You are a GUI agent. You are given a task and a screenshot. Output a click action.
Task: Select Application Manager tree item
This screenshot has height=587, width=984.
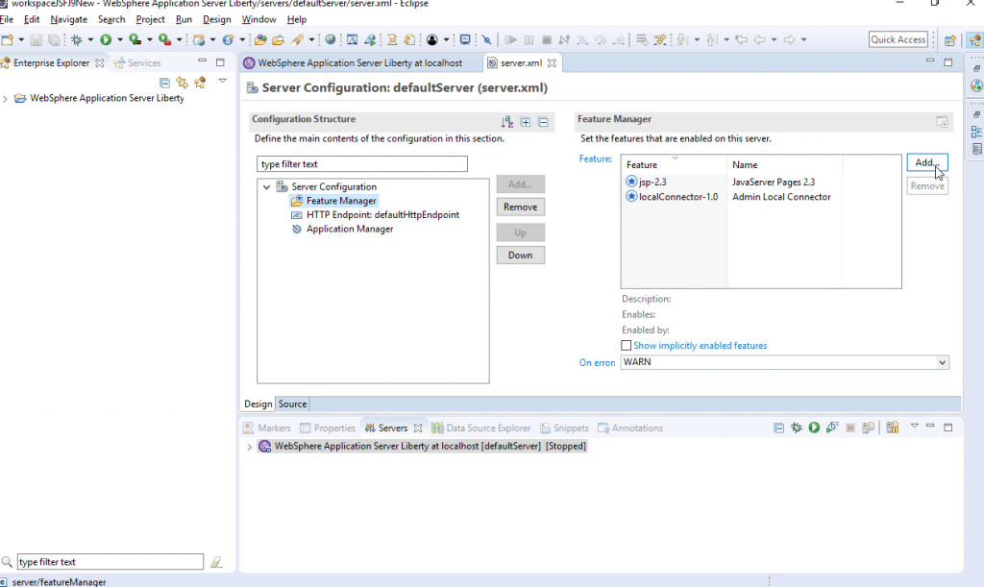tap(342, 229)
